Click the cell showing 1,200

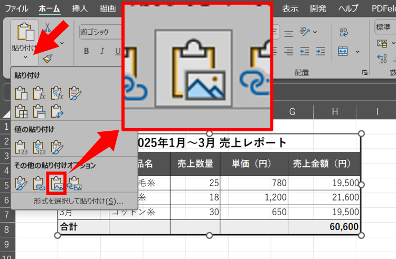pos(254,197)
